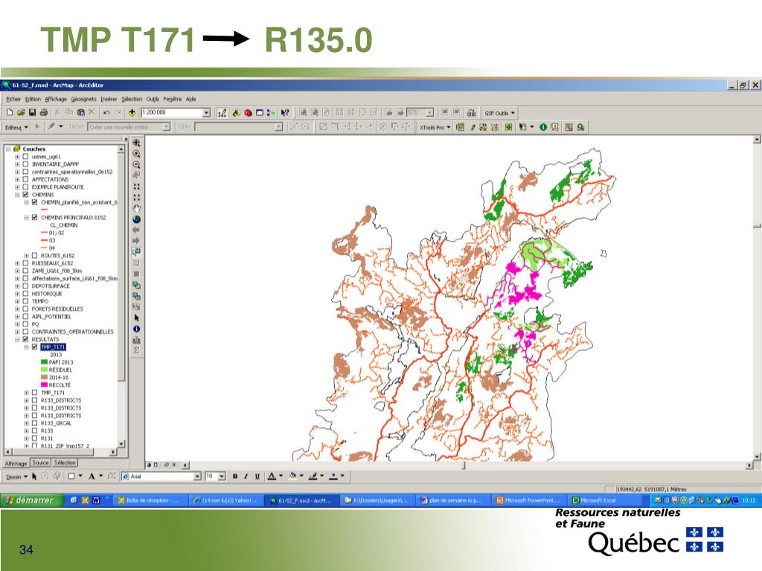
Task: Collapse the CHEMINS group in table of contents
Action: 18,194
